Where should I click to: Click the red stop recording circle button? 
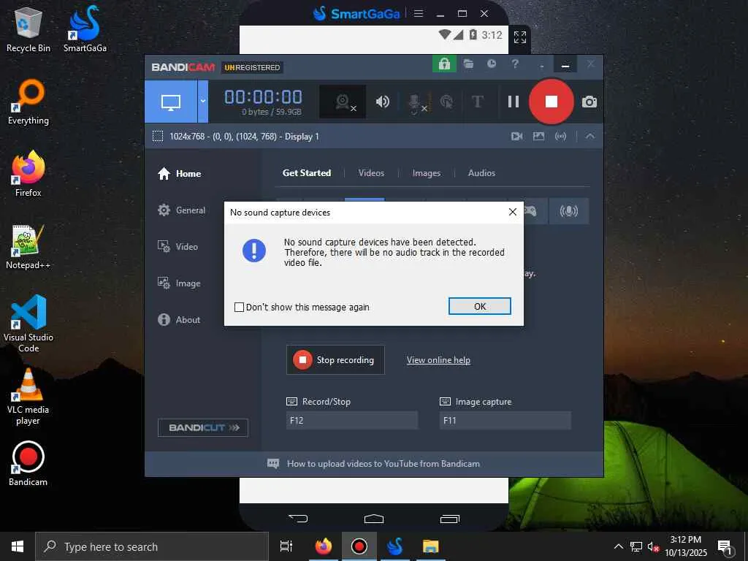pos(552,102)
